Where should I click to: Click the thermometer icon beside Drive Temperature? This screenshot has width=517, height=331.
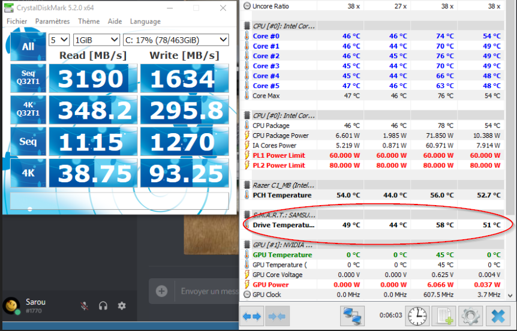pos(247,225)
